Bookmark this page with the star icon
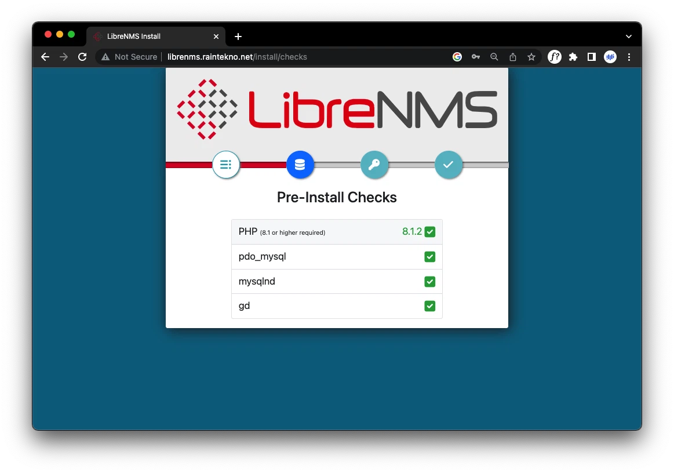The height and width of the screenshot is (473, 674). (531, 57)
